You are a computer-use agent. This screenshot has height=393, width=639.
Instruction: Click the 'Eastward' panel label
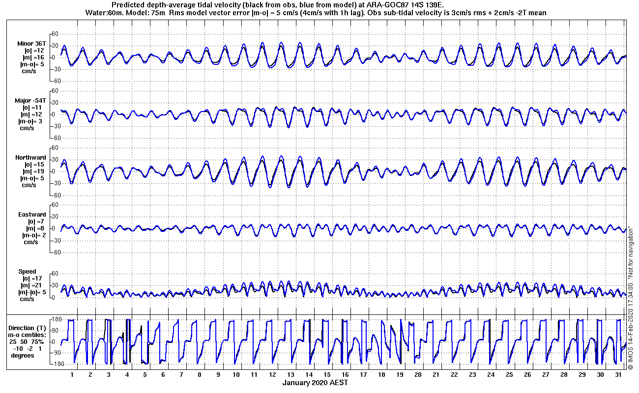32,214
